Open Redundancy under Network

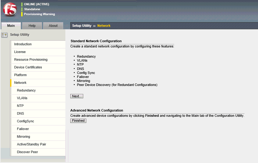point(26,91)
